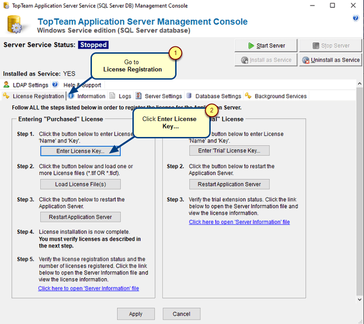
Task: Click the License Registration key icon
Action: pyautogui.click(x=6, y=96)
